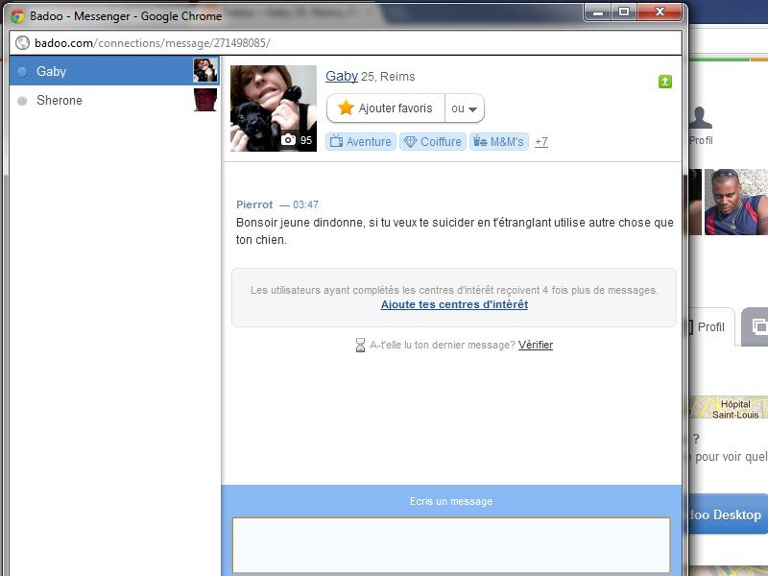
Task: Open the Gaby conversation in the contact list
Action: 114,71
